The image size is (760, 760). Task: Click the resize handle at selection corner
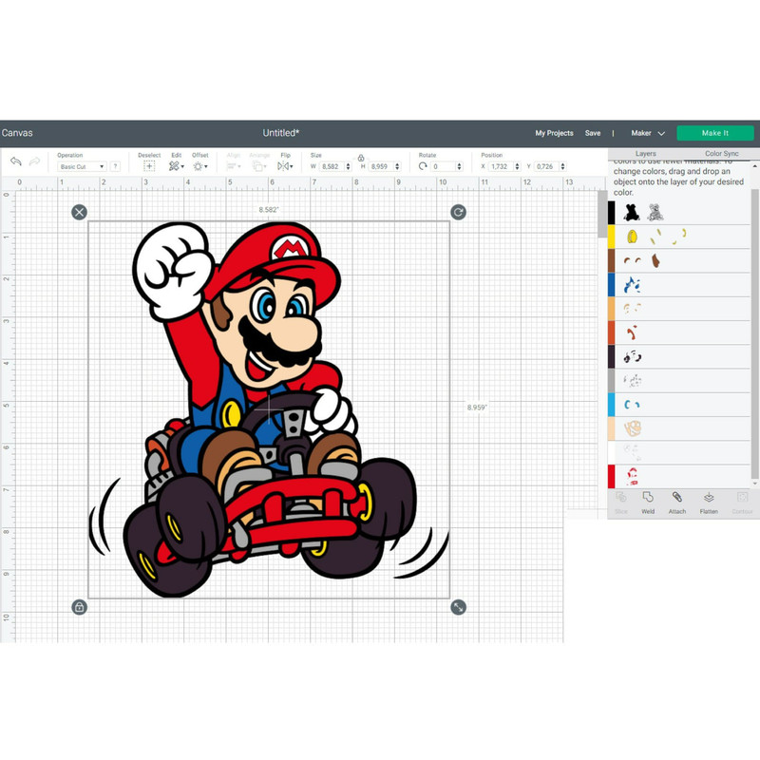[x=459, y=607]
